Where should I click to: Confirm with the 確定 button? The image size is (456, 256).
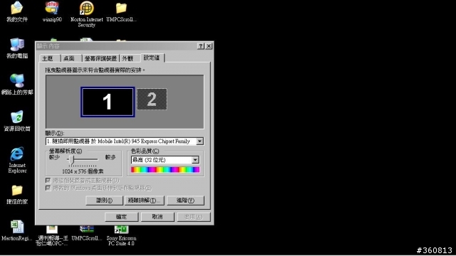click(121, 217)
